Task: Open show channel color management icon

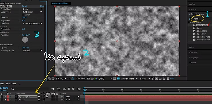Action: [96, 78]
